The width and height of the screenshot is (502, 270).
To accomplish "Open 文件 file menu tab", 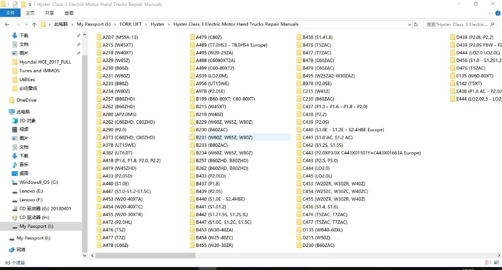I will [10, 13].
